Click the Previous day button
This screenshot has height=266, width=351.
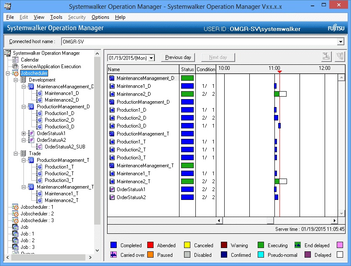pyautogui.click(x=178, y=57)
